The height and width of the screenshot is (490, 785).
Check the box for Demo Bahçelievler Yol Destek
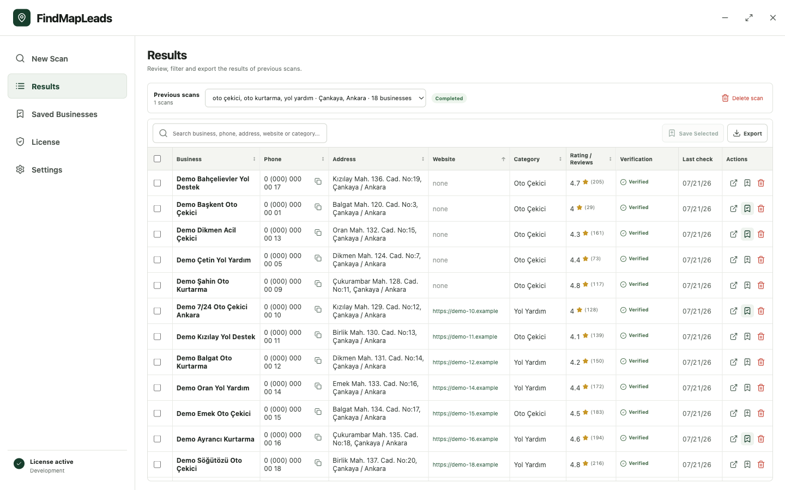point(158,183)
